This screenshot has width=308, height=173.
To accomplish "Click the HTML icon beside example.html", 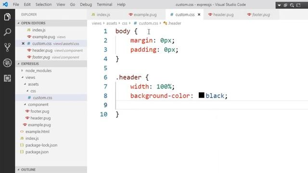I will coord(22,132).
